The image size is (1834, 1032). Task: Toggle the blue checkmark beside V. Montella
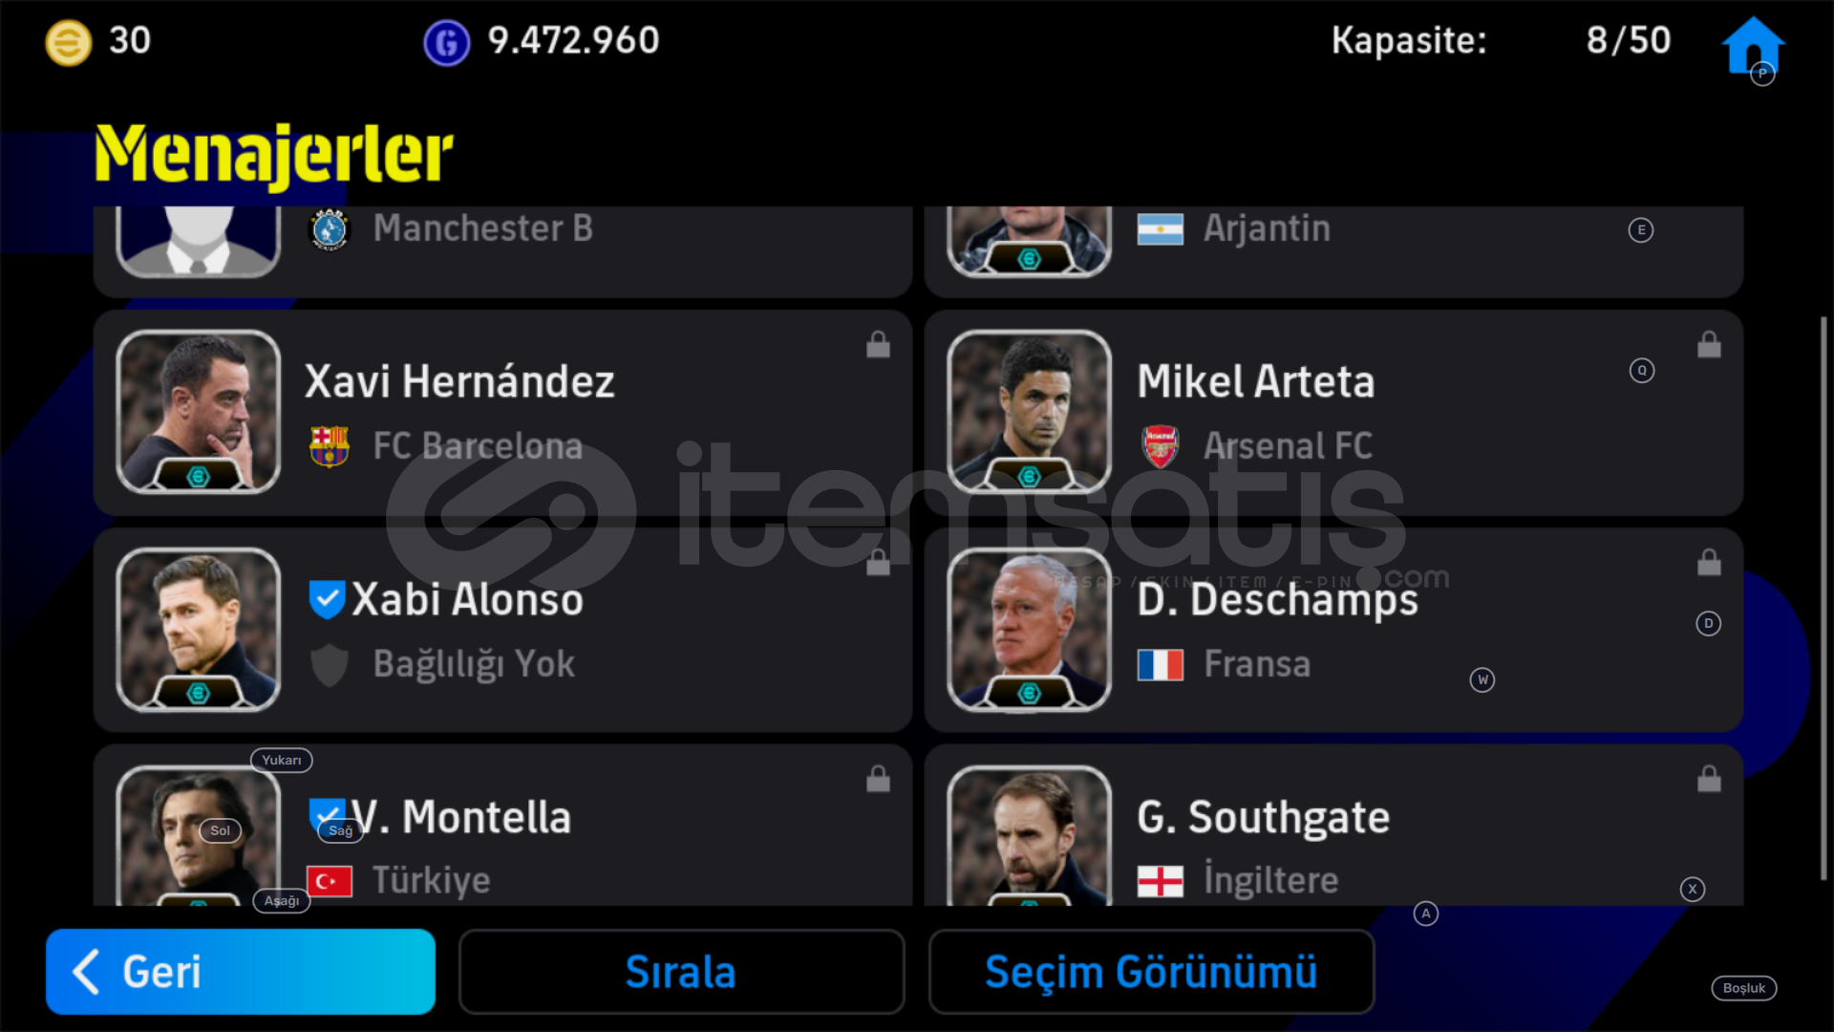[327, 816]
